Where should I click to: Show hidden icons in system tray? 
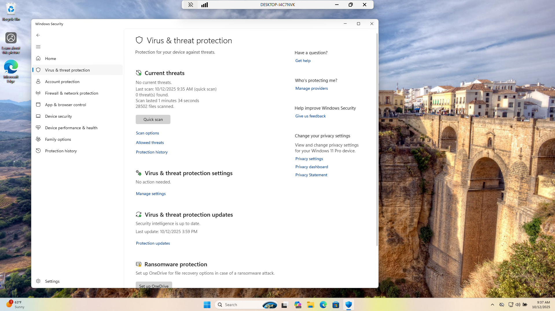coord(492,305)
